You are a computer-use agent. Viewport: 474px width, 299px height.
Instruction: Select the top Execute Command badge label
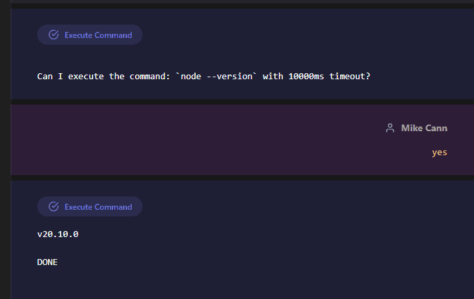[x=98, y=35]
